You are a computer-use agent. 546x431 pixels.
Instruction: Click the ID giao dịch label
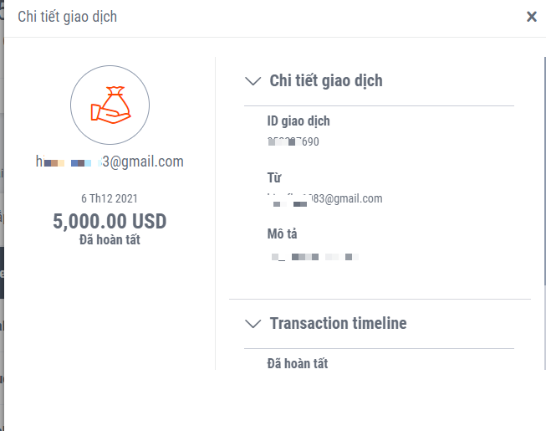click(299, 121)
